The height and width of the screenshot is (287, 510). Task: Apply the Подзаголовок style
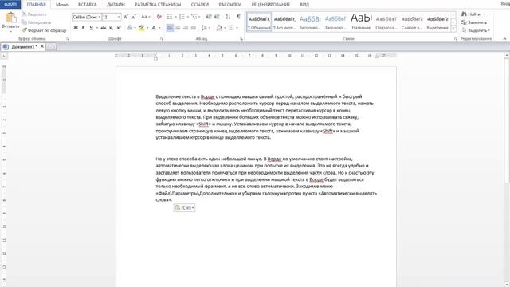pyautogui.click(x=386, y=22)
